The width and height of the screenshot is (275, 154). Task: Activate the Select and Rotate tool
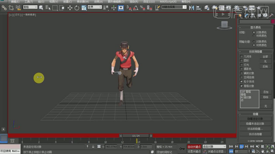point(77,8)
